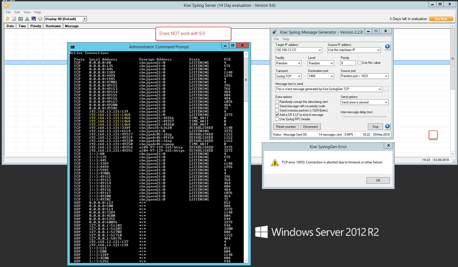Click the Kiwi Syslog Server scrollbar down arrow
458x267 pixels.
(453, 154)
